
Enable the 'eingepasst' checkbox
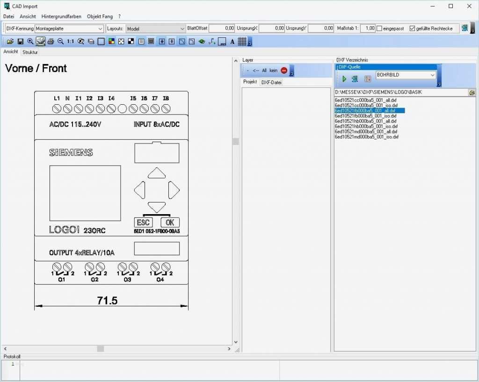[x=379, y=29]
